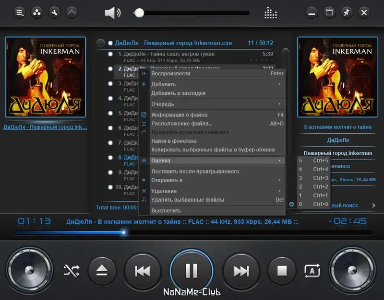Open the equalizer icon

click(271, 13)
